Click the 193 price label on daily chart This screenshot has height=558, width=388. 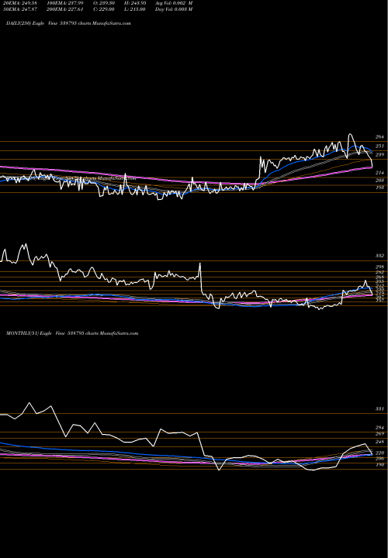click(379, 187)
